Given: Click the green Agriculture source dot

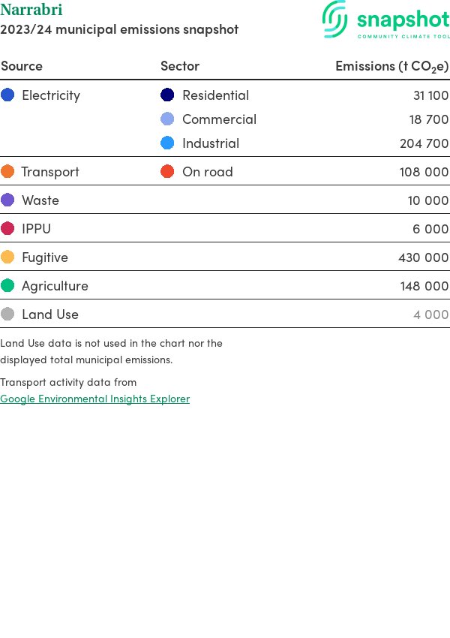Looking at the screenshot, I should pos(7,286).
